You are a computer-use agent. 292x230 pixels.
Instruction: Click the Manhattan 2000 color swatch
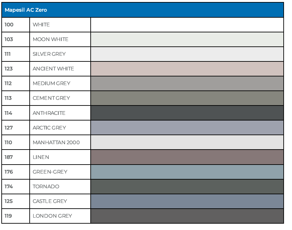click(x=187, y=142)
